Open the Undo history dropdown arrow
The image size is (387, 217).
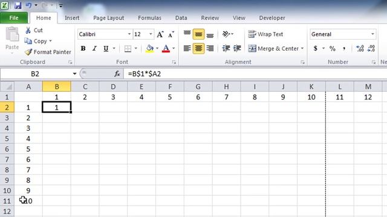click(x=36, y=5)
